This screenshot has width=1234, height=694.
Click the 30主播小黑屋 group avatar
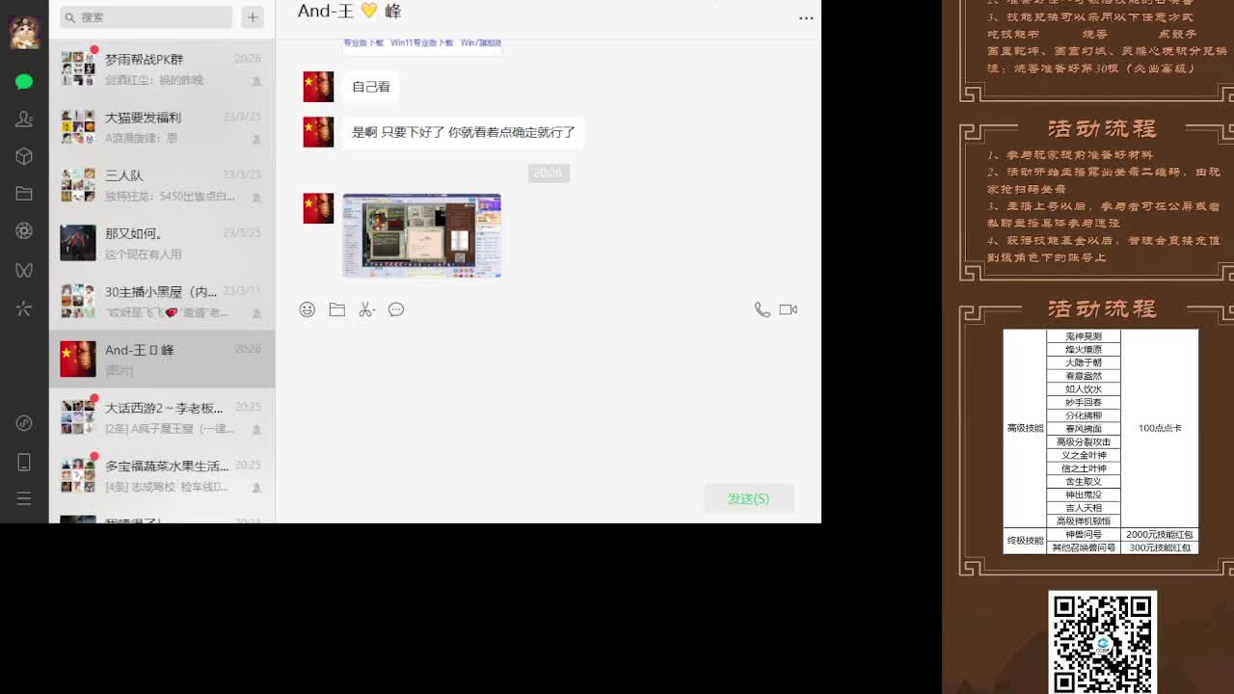pos(78,301)
